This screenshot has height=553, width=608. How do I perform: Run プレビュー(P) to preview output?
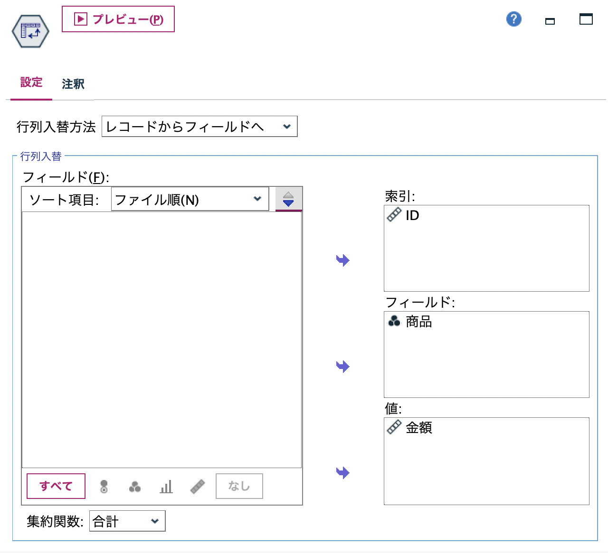coord(118,20)
